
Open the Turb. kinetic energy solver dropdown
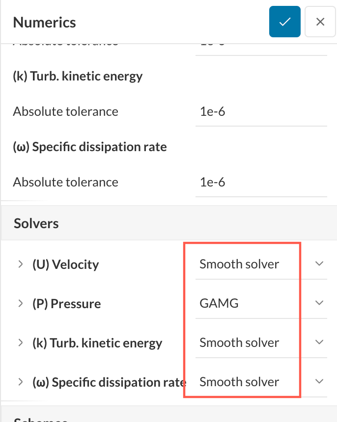pyautogui.click(x=319, y=342)
